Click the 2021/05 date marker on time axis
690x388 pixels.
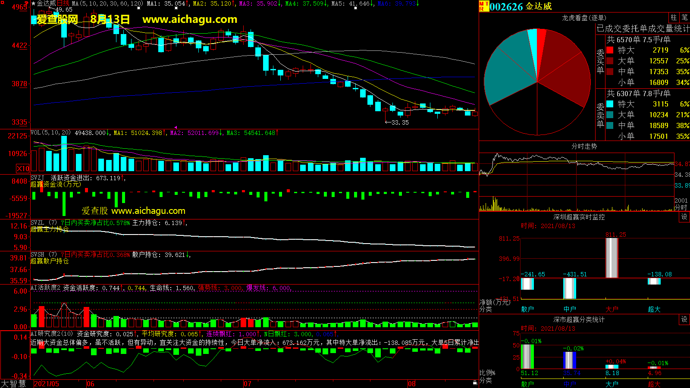(x=47, y=384)
